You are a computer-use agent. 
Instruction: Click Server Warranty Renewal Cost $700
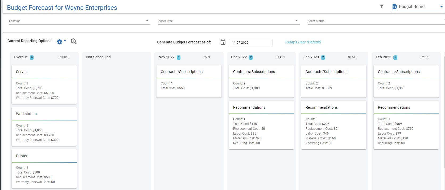(37, 98)
